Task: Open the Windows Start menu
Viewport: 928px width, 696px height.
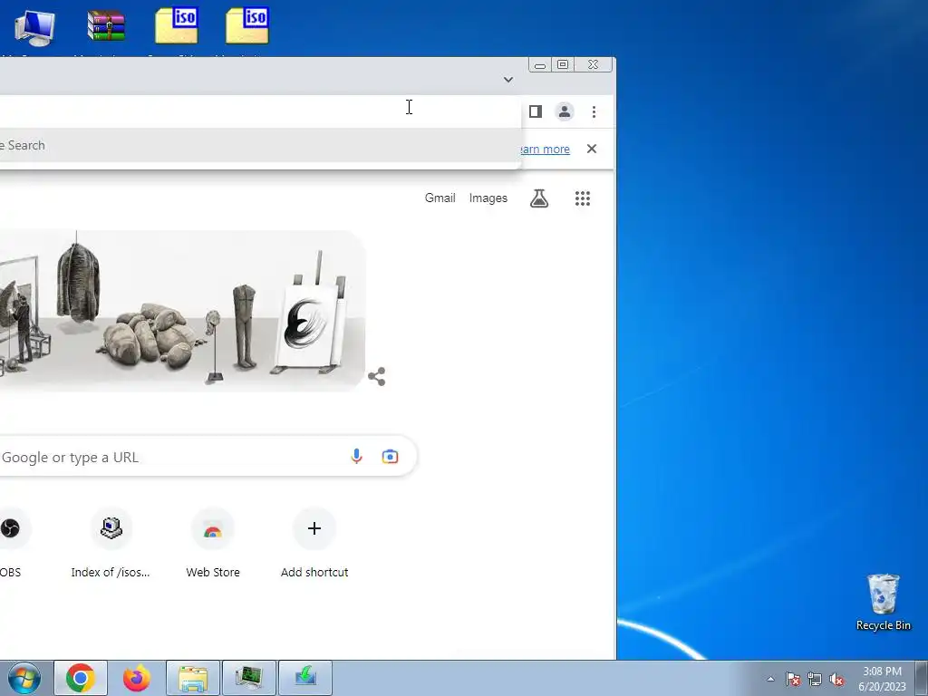Action: [x=24, y=678]
